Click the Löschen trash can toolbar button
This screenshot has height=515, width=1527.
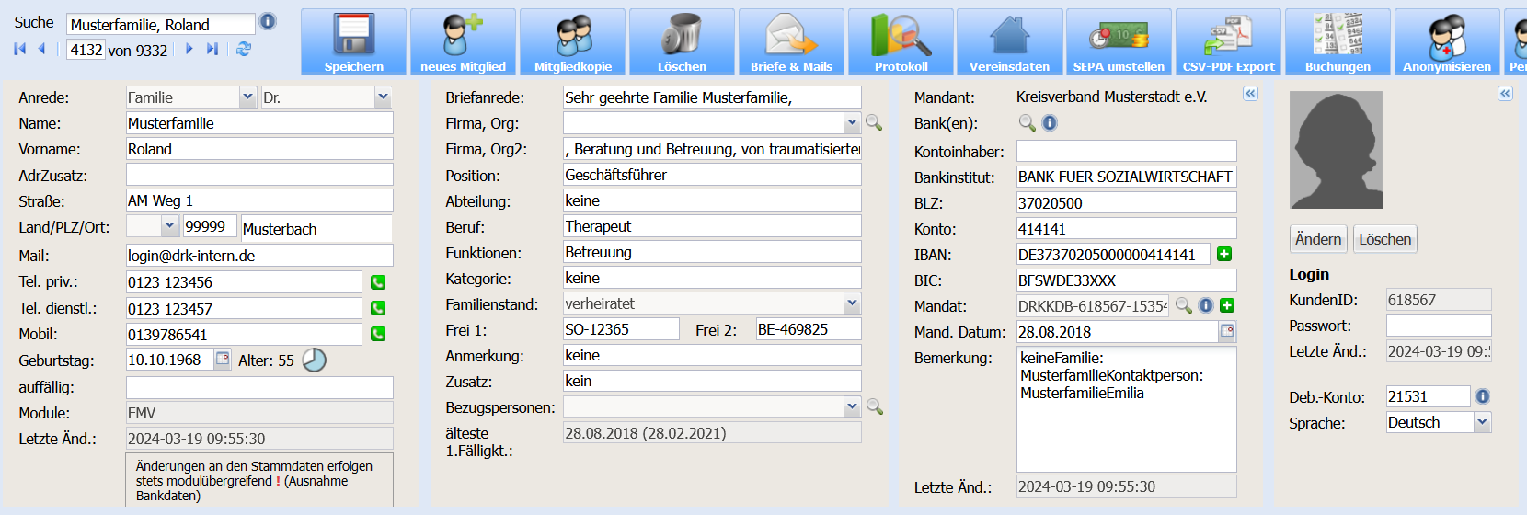pos(682,42)
